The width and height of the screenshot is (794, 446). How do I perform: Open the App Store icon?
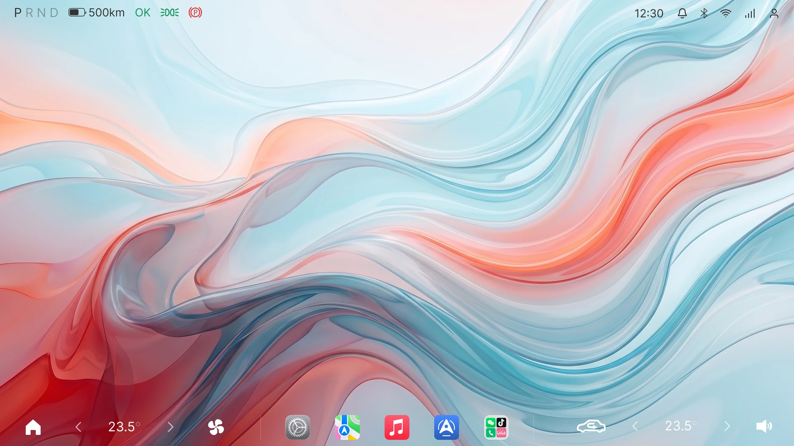coord(447,427)
